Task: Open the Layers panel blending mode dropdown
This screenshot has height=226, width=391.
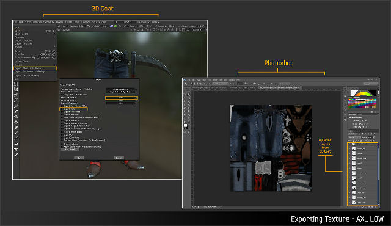Action: (x=354, y=137)
